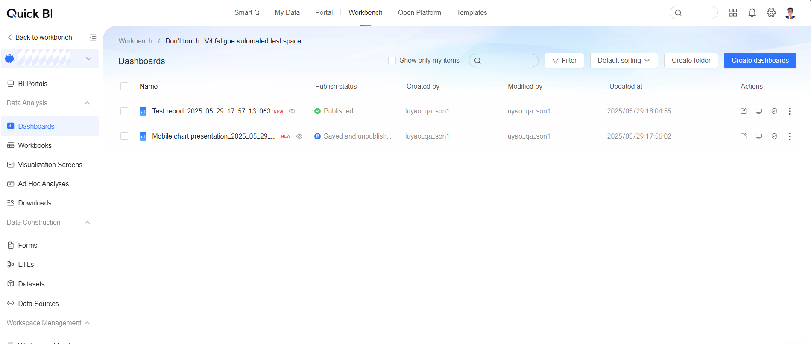Collapse the Data Analysis section
This screenshot has height=344, width=811.
tap(88, 103)
